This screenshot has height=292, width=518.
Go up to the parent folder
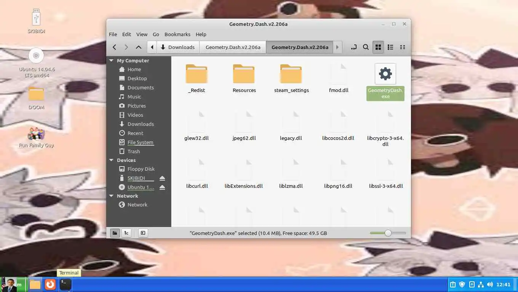point(139,47)
